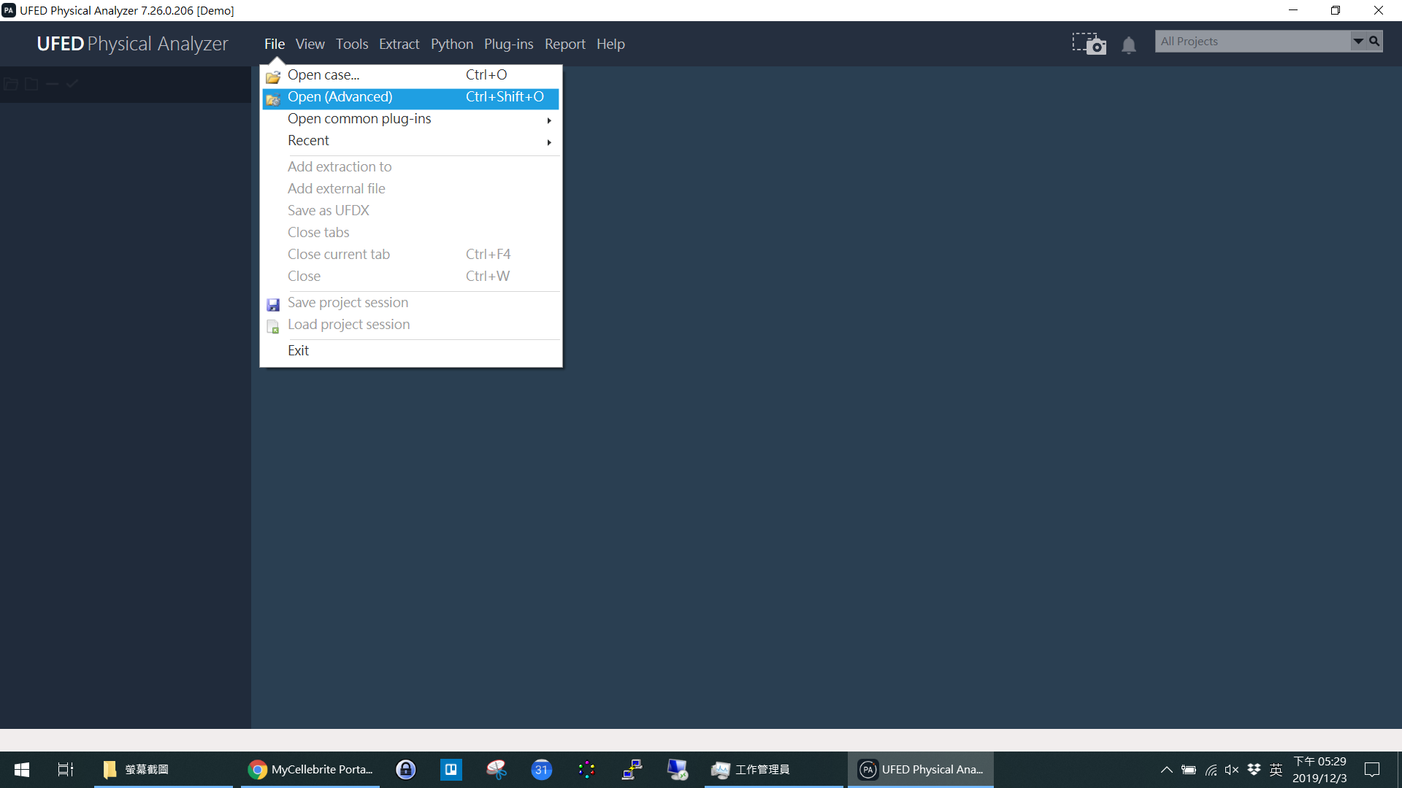
Task: Open the Trello taskbar icon
Action: (451, 770)
